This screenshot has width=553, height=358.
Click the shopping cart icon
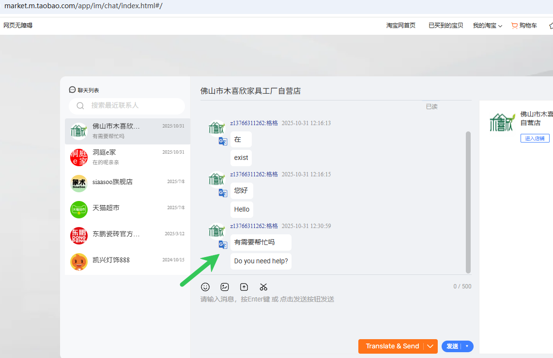pyautogui.click(x=515, y=25)
